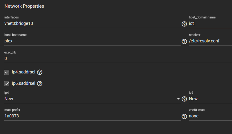Screen dimensions: 232x134
Task: Select the Network Properties section header
Action: point(24,6)
